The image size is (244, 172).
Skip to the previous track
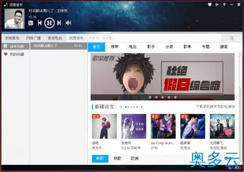pyautogui.click(x=40, y=23)
